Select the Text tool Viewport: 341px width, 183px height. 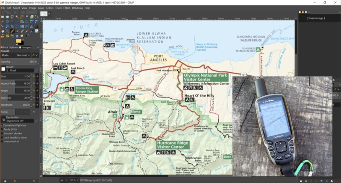point(37,27)
